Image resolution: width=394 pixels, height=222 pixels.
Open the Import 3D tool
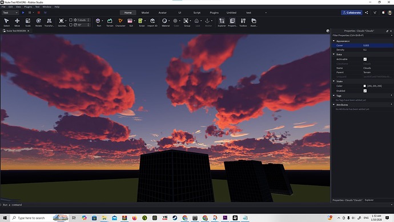click(152, 22)
